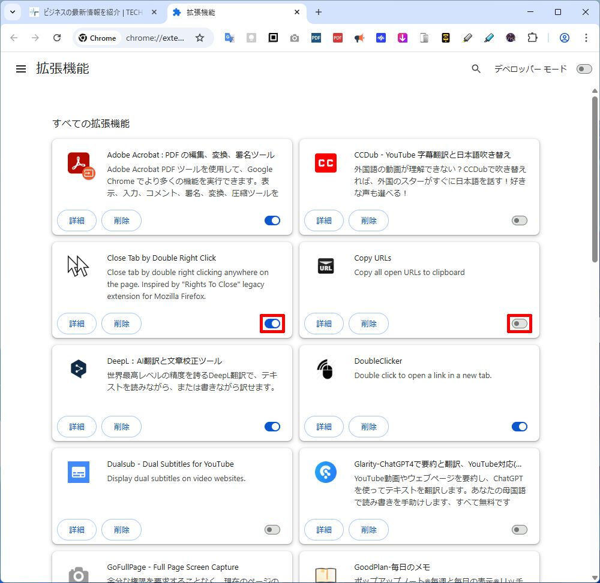The width and height of the screenshot is (600, 583).
Task: Enable the Glarity extension toggle
Action: 519,530
